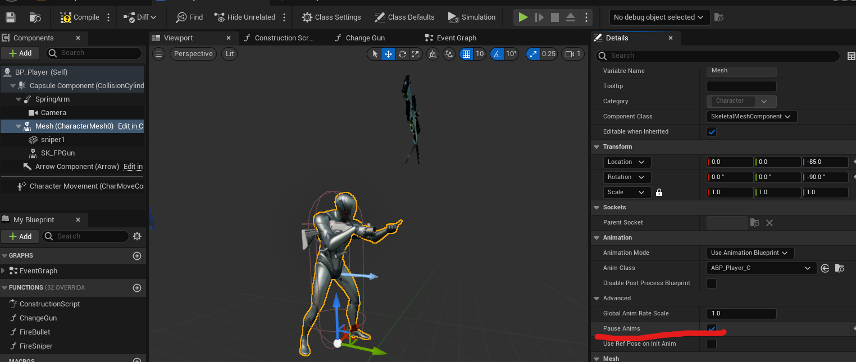Open the Change Gun tab

365,38
